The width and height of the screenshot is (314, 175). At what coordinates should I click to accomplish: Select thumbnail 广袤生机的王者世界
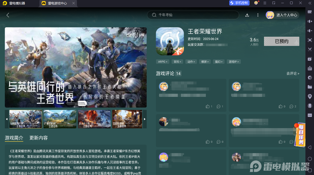click(60, 119)
